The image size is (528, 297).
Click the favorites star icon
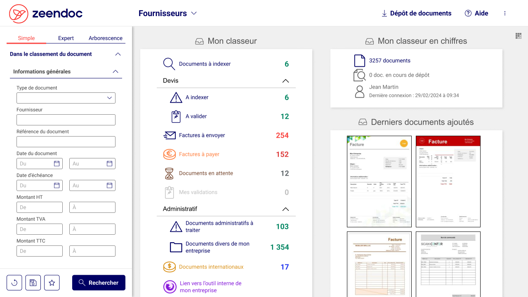[52, 283]
